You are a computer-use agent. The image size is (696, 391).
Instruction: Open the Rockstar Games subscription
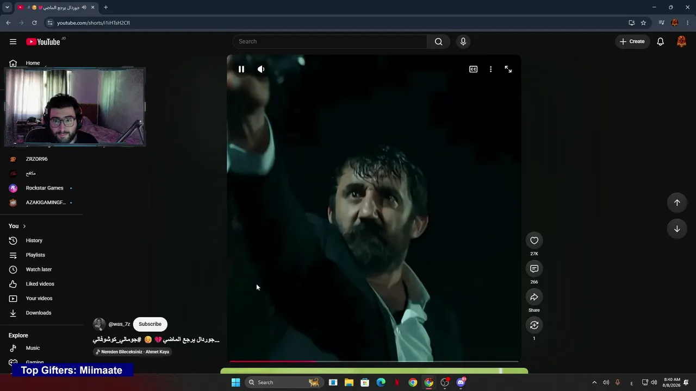pos(43,188)
